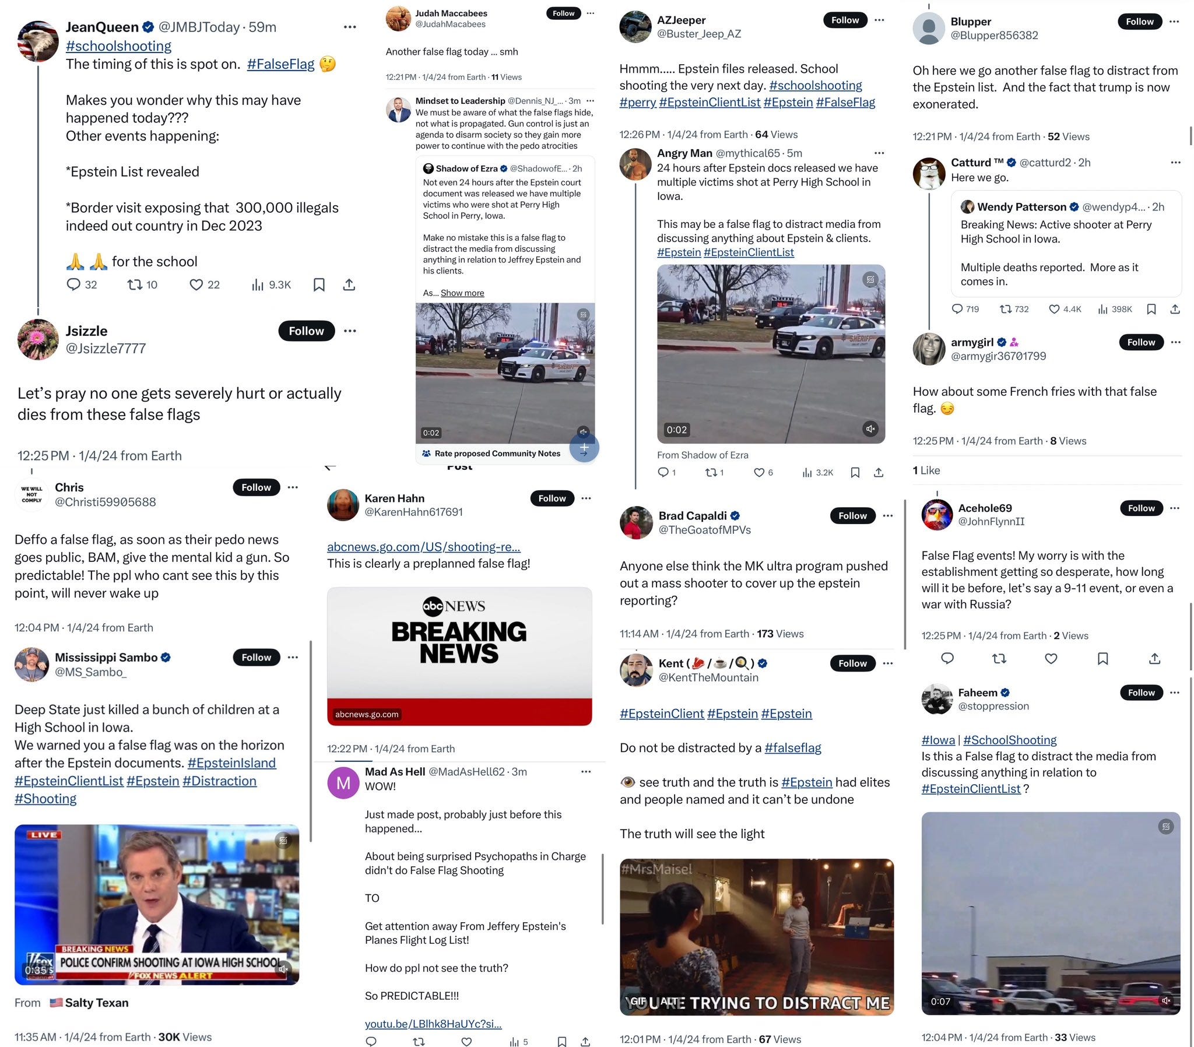This screenshot has height=1047, width=1194.
Task: Share JeanQueen's post via upload icon
Action: click(x=349, y=284)
